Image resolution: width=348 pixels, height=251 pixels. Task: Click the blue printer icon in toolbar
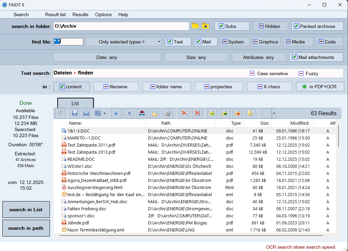click(x=86, y=114)
